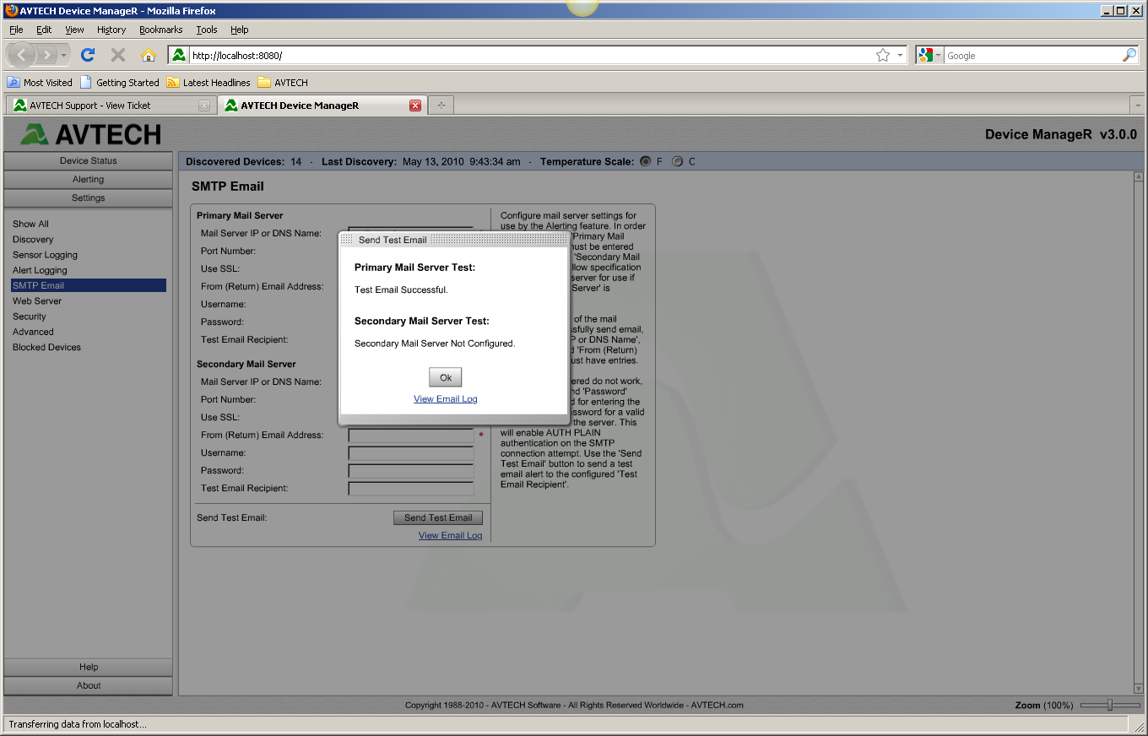
Task: Close the AVTECH Support - View Ticket tab
Action: point(203,106)
